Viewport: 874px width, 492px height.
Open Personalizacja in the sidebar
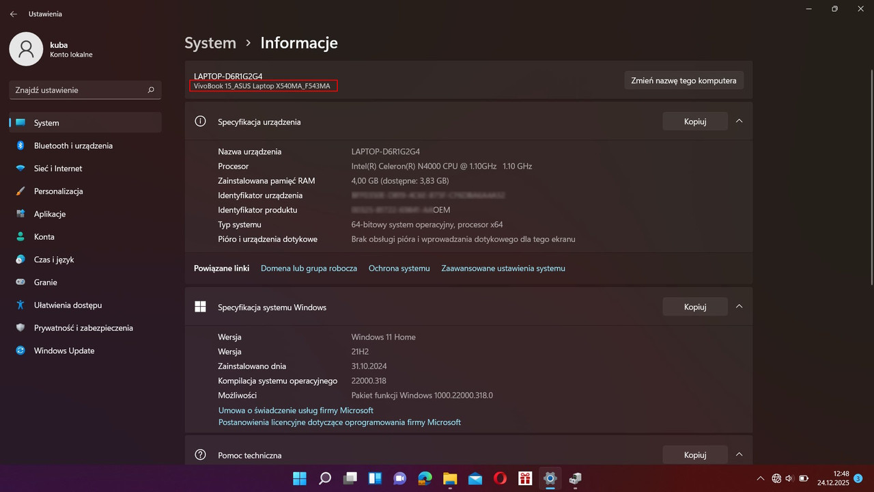[85, 191]
